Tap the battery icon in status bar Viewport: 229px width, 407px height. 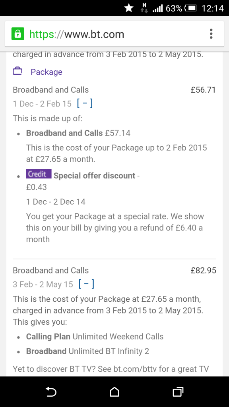tap(190, 8)
